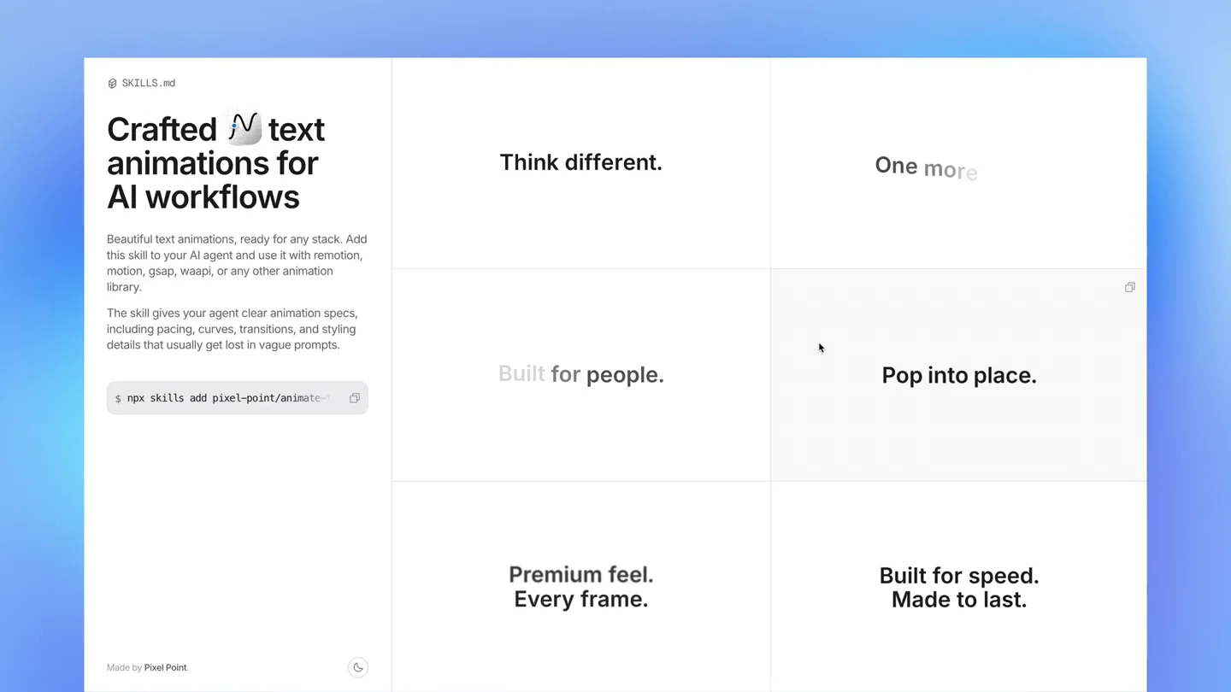This screenshot has width=1231, height=692.
Task: Select the 'Premium feel. Every frame.' card
Action: [581, 587]
